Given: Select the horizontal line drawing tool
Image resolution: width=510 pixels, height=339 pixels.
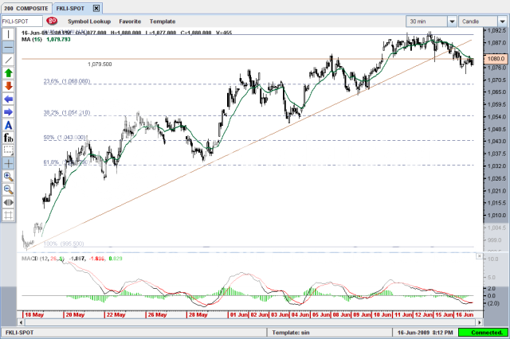Looking at the screenshot, I should tap(9, 47).
